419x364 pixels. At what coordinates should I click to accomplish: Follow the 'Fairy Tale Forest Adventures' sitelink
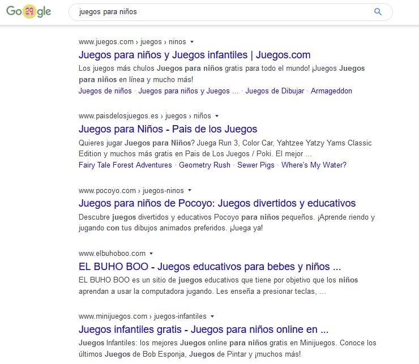pyautogui.click(x=125, y=165)
